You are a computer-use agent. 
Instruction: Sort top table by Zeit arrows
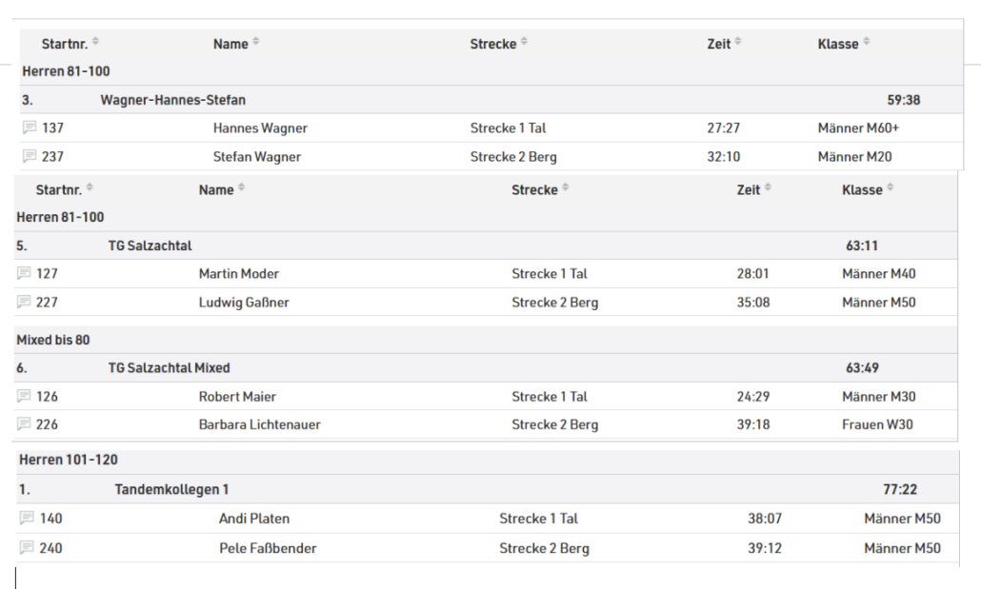pos(738,41)
